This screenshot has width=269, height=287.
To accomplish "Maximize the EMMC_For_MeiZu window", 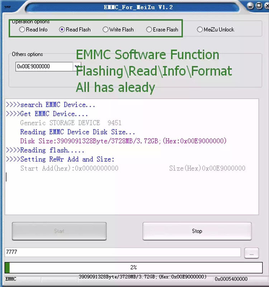I will click(259, 6).
